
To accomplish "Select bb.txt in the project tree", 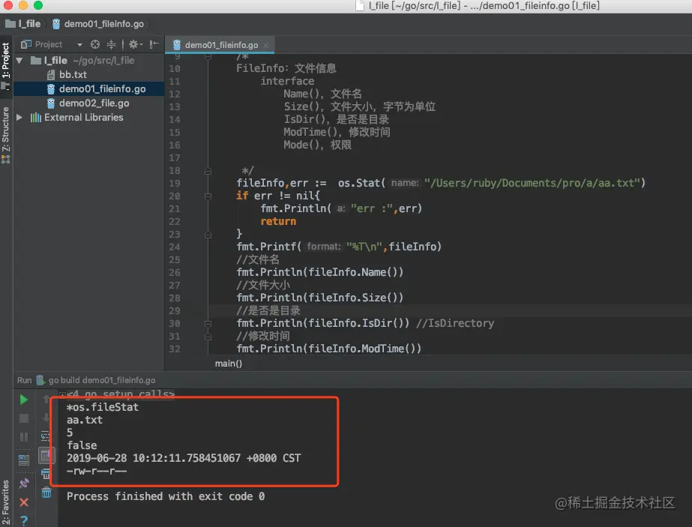I will (x=73, y=75).
